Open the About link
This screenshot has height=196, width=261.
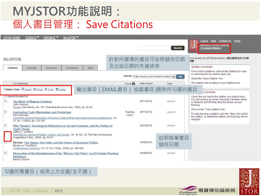point(237,41)
